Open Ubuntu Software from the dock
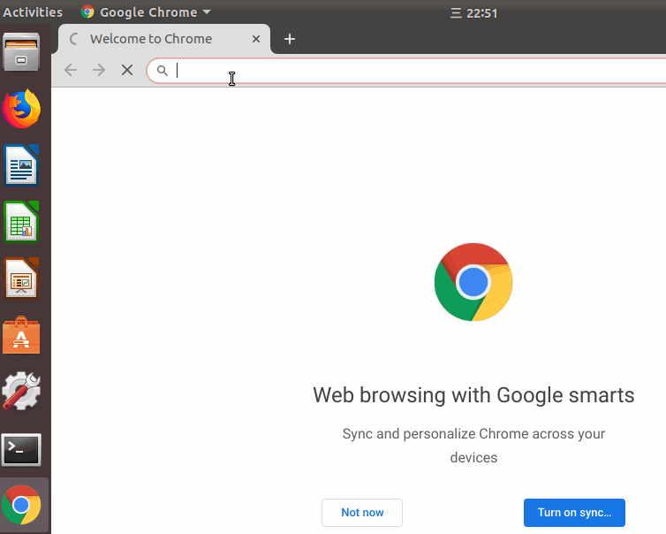Screen dimensions: 666x534 [x=21, y=335]
